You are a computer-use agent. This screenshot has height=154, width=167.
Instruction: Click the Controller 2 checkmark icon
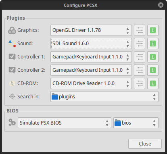[12, 70]
